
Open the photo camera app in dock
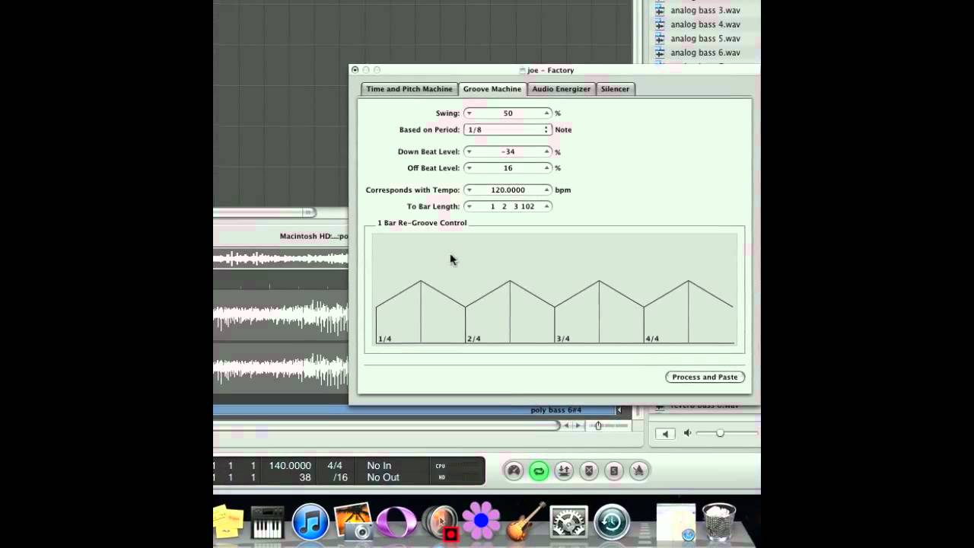coord(352,521)
